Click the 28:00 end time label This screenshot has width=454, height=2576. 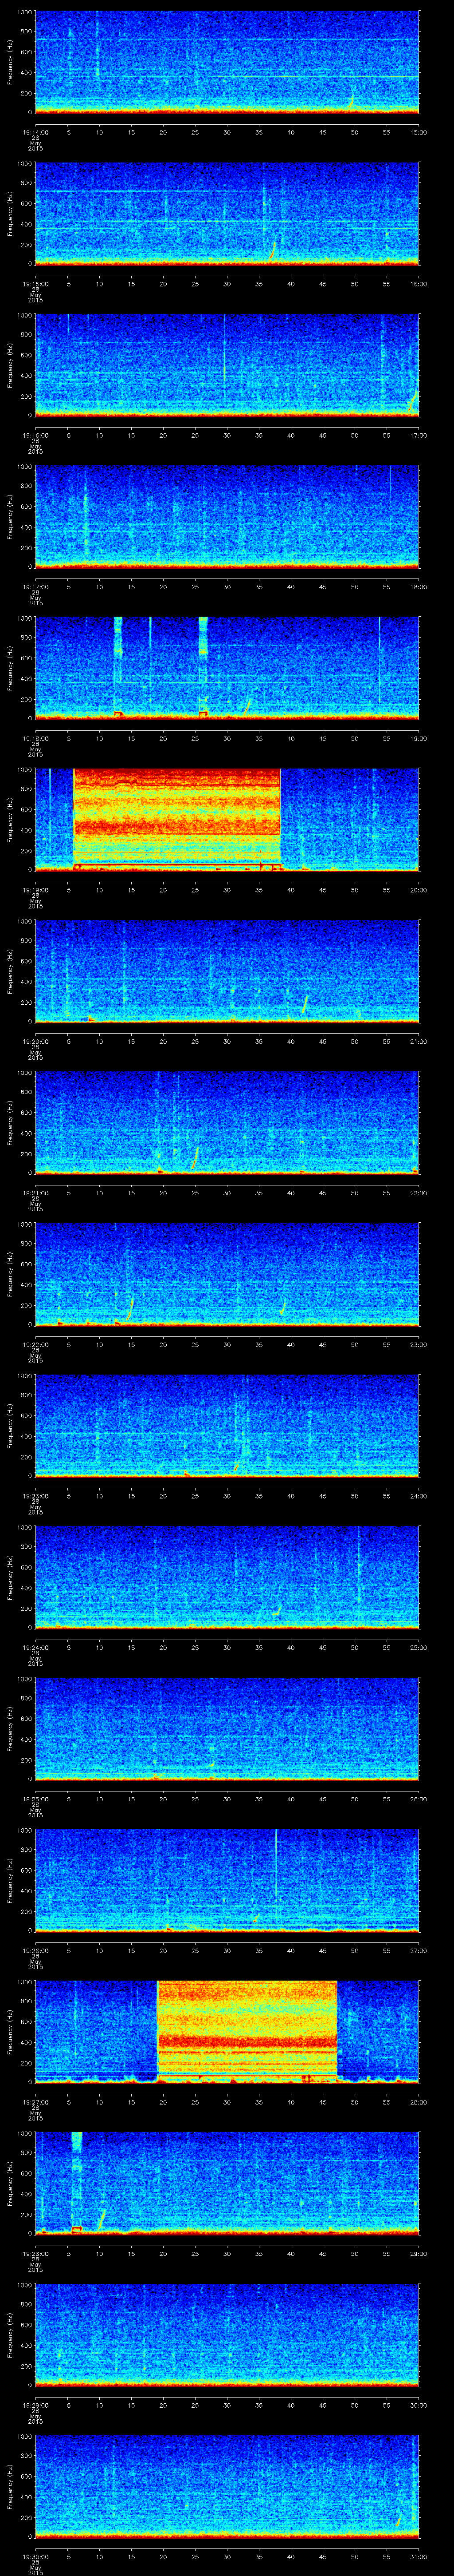418,2102
